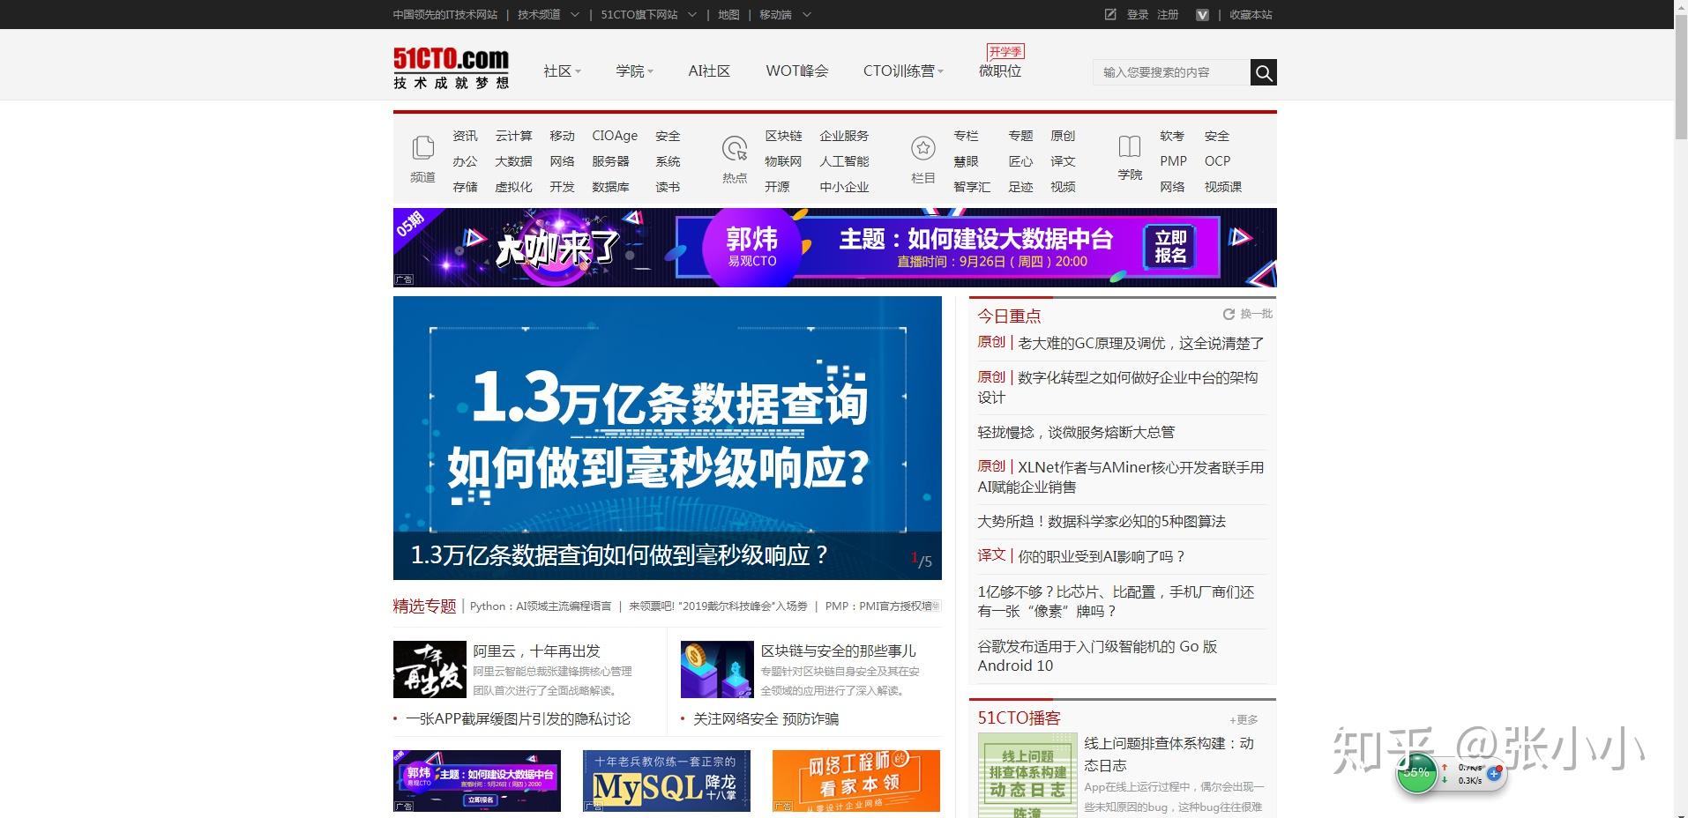Open the CTO训练营 dropdown
Viewport: 1688px width, 818px height.
click(x=903, y=71)
